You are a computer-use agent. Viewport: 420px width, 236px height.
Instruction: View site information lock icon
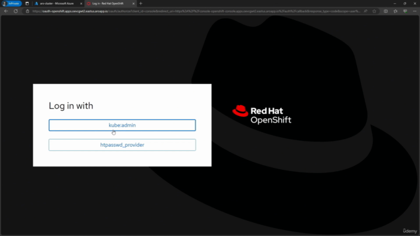[28, 11]
